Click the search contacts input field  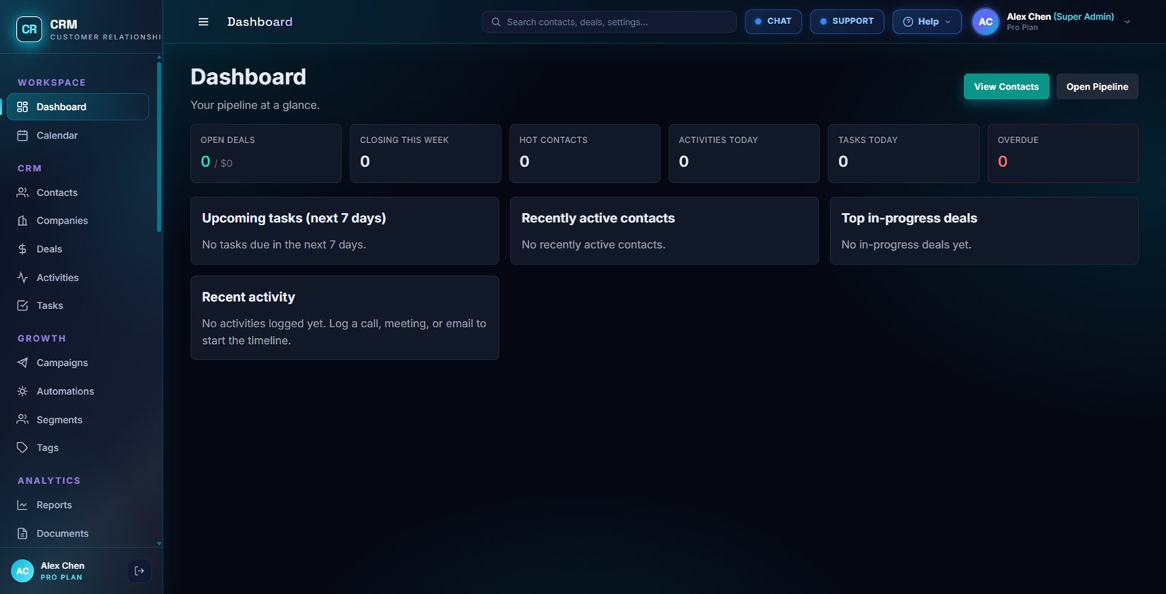[609, 22]
